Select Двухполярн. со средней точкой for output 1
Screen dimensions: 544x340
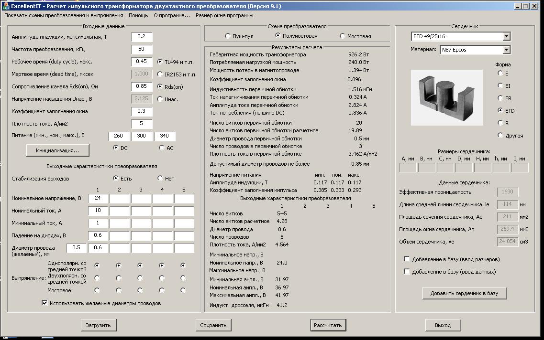pos(97,277)
